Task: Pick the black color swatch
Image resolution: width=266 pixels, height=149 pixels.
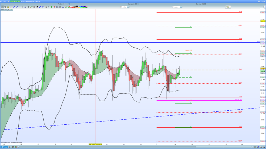Action: click(77, 6)
